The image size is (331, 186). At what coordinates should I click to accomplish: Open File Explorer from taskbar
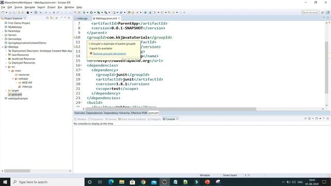click(122, 182)
